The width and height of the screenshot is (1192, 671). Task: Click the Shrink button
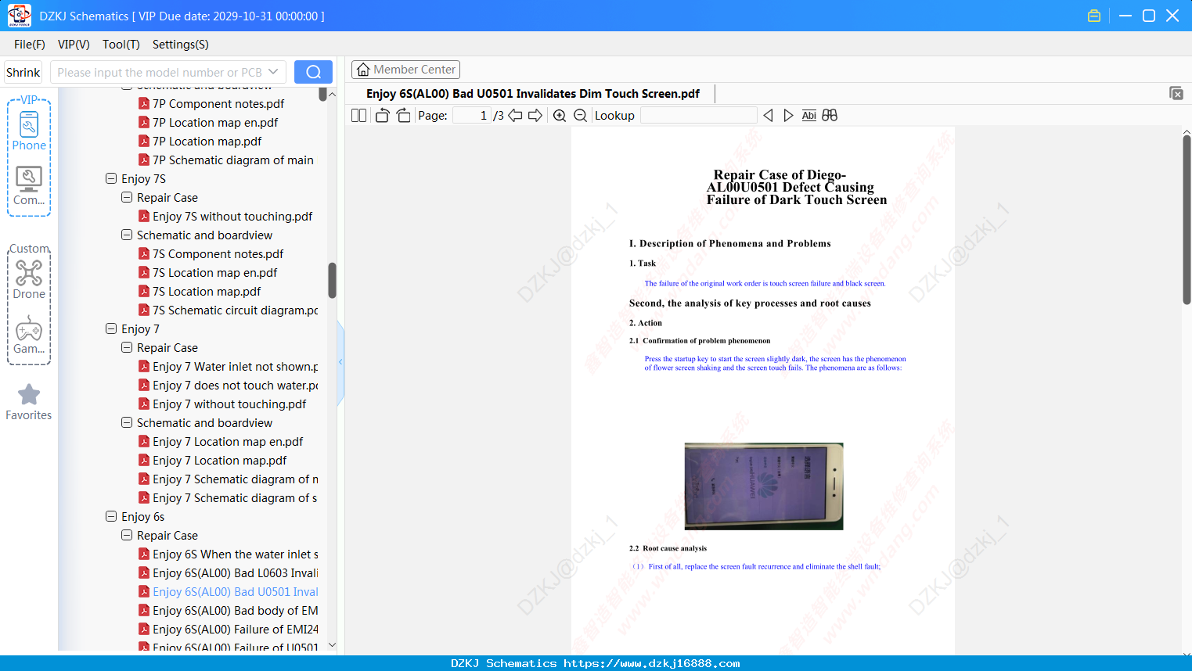pyautogui.click(x=23, y=72)
